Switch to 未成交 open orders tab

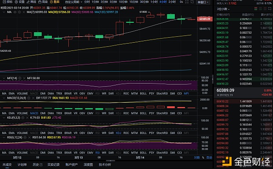(7, 164)
